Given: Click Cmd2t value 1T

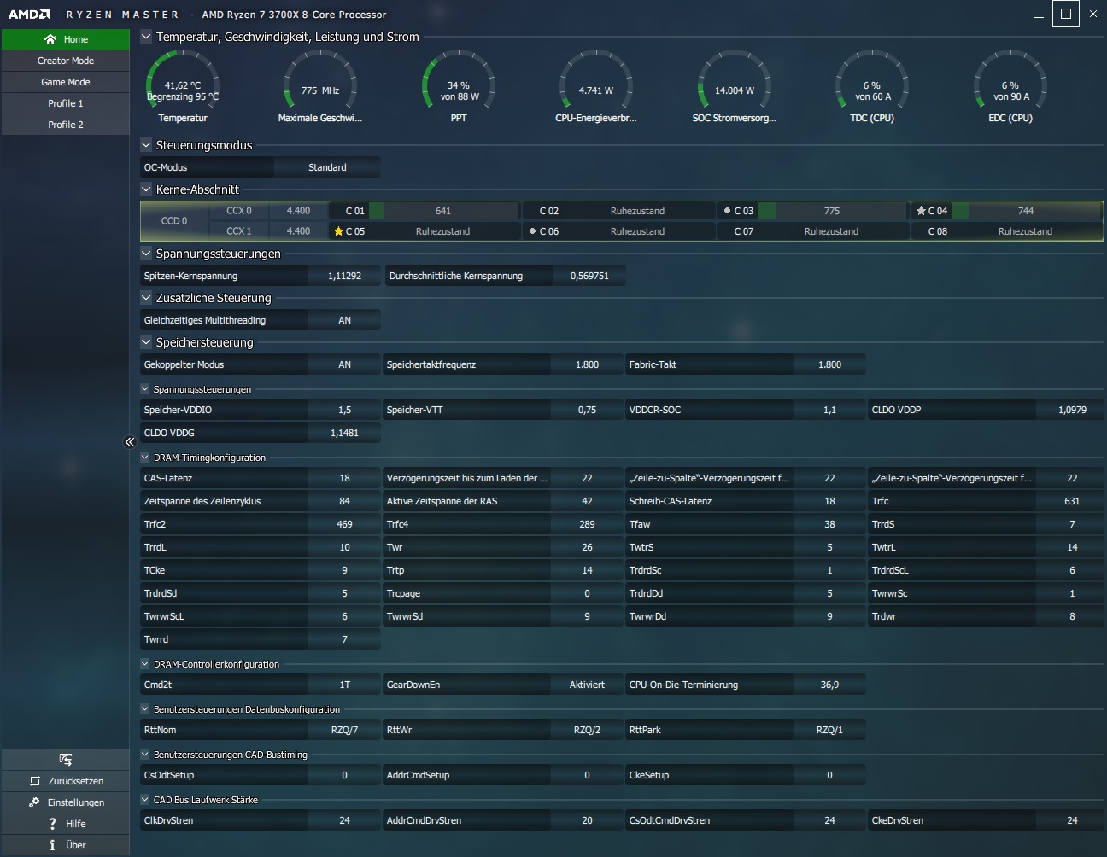Looking at the screenshot, I should tap(344, 685).
